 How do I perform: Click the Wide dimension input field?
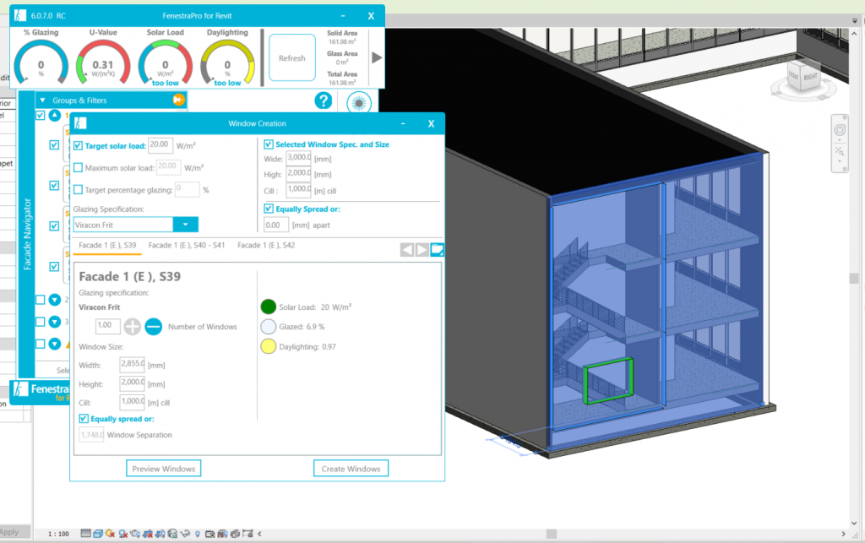299,158
